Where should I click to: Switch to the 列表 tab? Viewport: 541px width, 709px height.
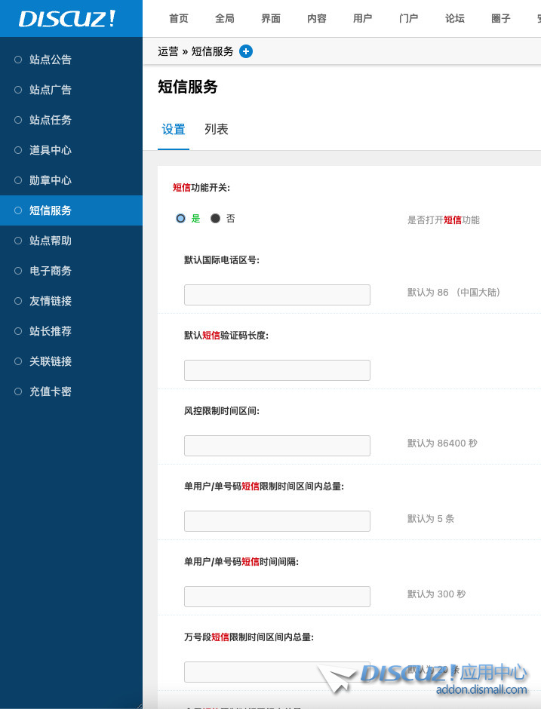[x=216, y=130]
